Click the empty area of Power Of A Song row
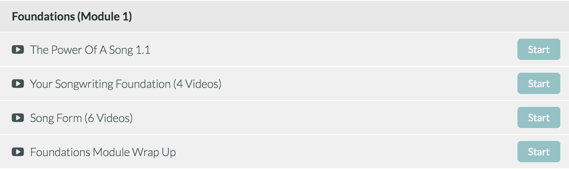The width and height of the screenshot is (569, 169). click(334, 50)
